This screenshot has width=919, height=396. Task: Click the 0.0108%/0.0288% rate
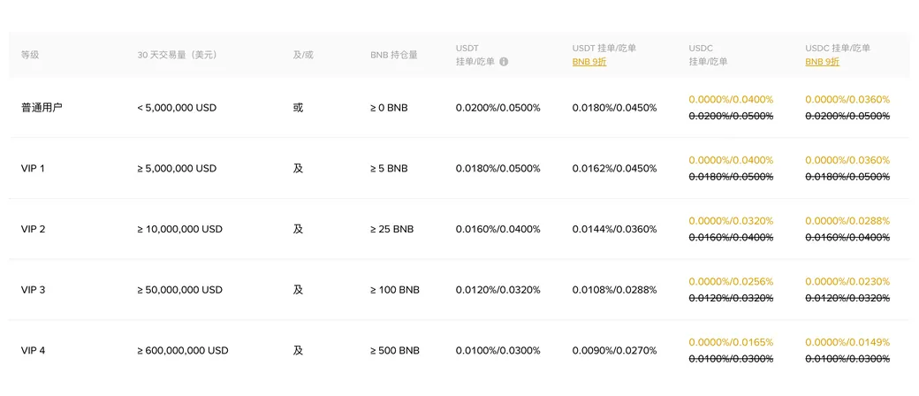pos(614,290)
